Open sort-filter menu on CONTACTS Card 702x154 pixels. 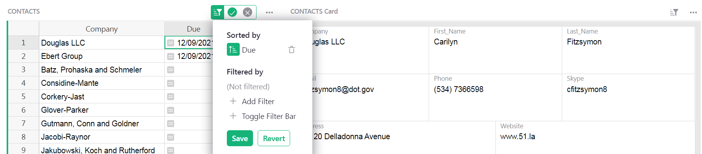674,12
